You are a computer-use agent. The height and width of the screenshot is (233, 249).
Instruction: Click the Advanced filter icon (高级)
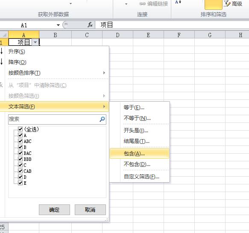[227, 3]
